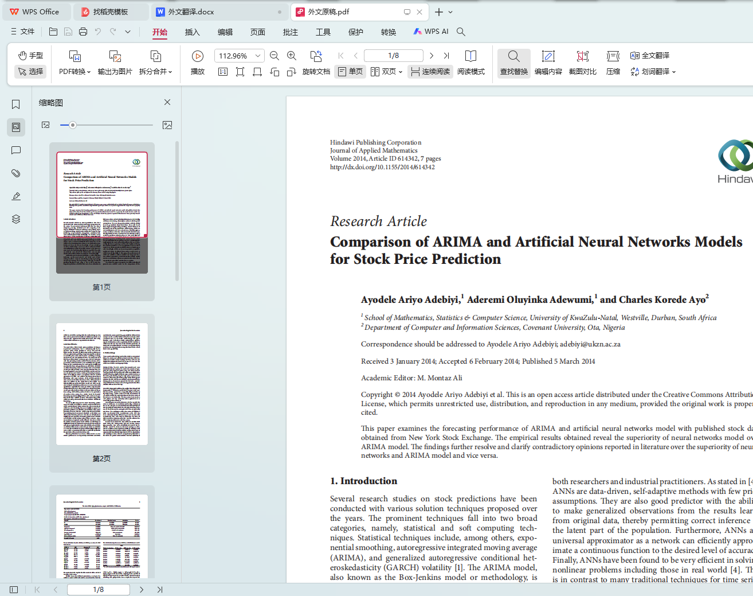Close the 缩略图 thumbnail panel
This screenshot has width=753, height=596.
(167, 102)
